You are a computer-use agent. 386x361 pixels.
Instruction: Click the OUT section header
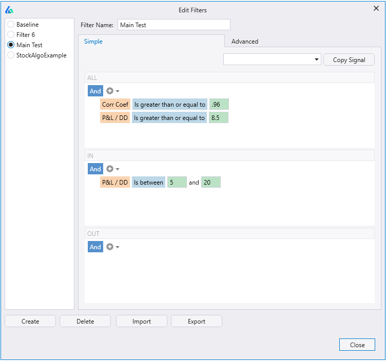pos(229,233)
